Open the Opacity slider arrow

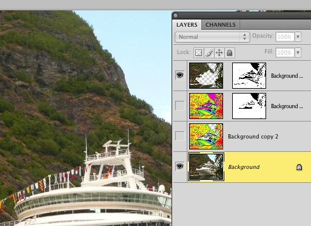pyautogui.click(x=298, y=37)
